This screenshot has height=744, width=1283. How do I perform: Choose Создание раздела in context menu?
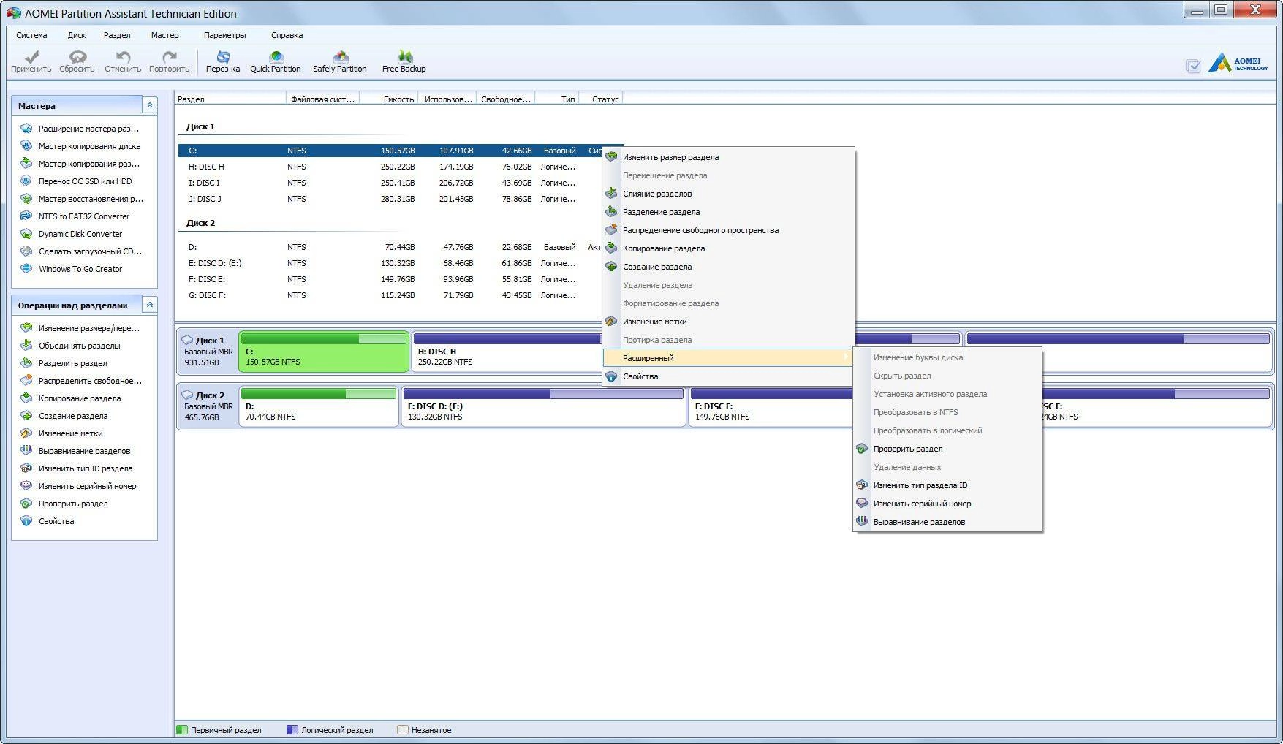[x=728, y=267]
